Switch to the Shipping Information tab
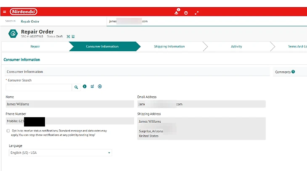Screen dimensions: 307x171 click(x=169, y=47)
